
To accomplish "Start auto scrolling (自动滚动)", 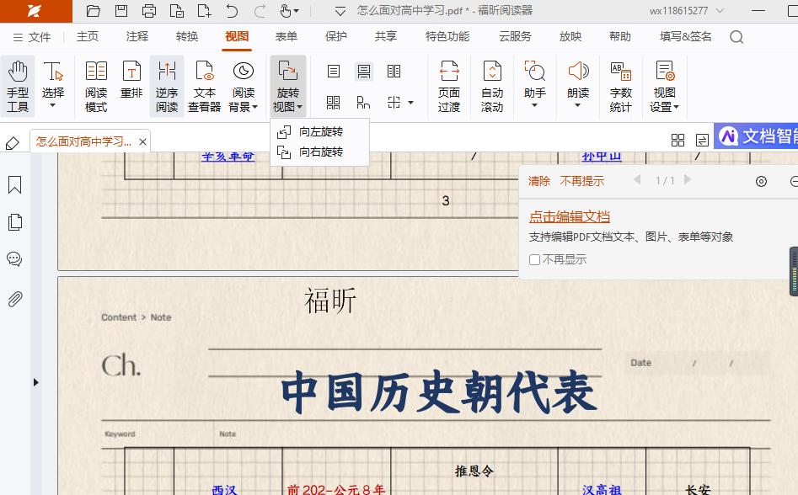I will 492,86.
